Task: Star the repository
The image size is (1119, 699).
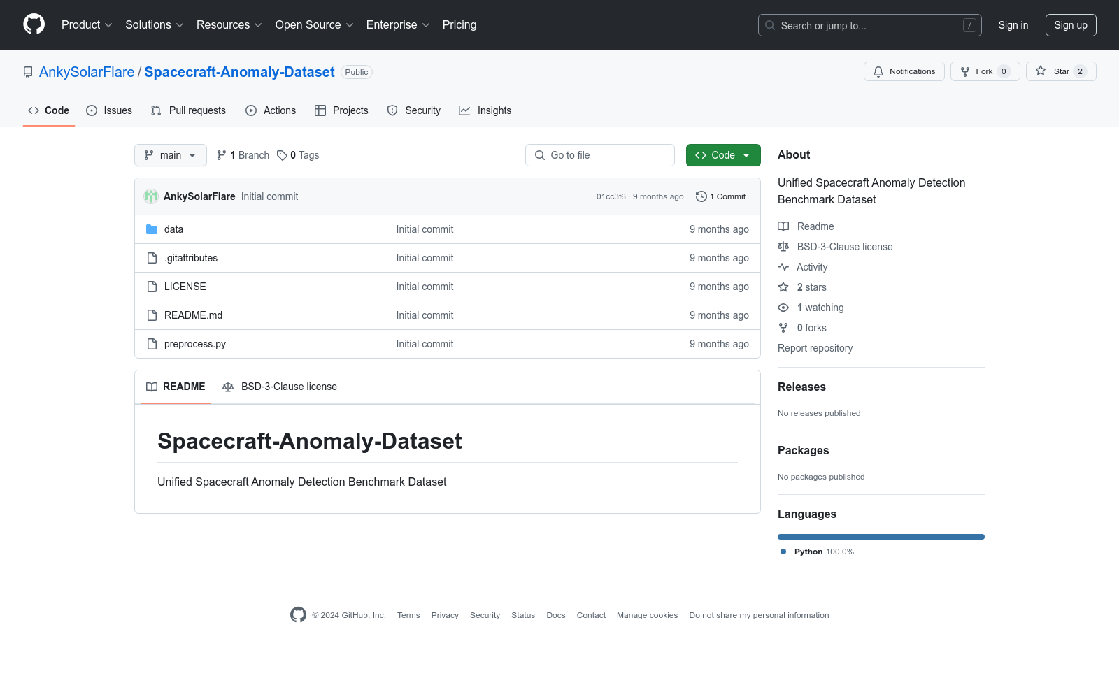Action: pos(1061,71)
